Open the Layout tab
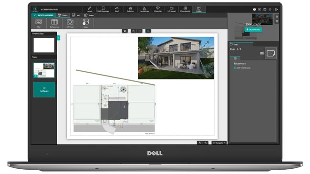The height and width of the screenshot is (174, 310). click(x=89, y=9)
